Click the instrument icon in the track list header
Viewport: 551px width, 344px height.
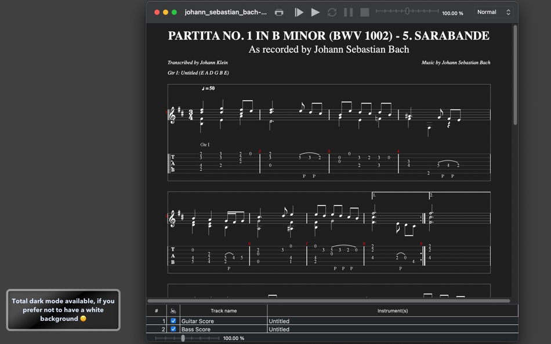[171, 310]
